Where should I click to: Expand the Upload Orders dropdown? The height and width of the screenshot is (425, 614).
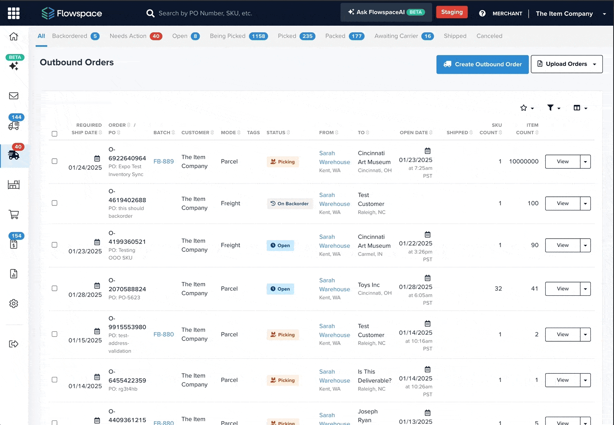[x=566, y=64]
